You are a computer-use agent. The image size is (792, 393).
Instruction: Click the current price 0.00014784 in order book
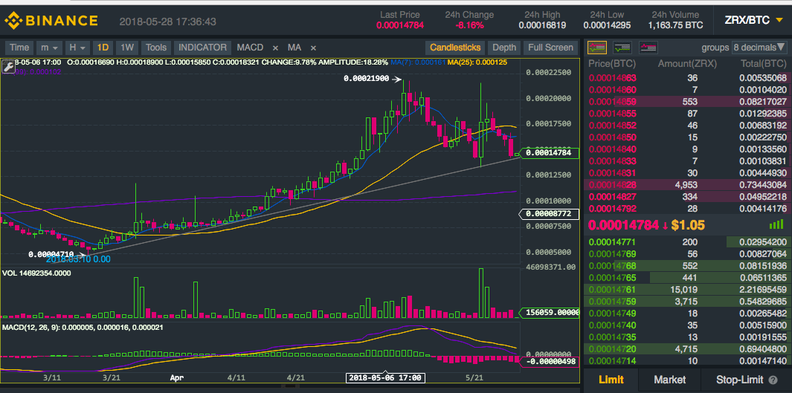coord(624,225)
